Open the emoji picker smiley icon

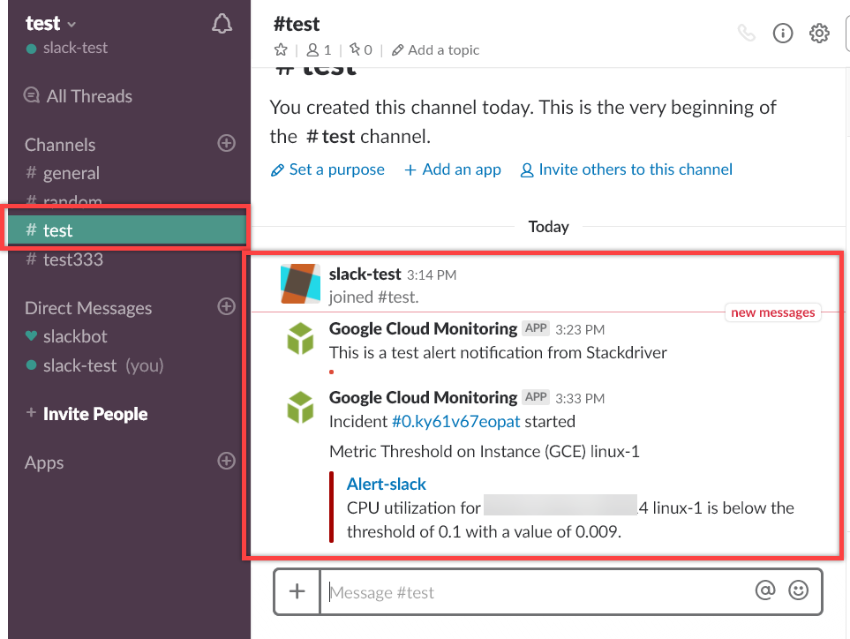click(798, 590)
